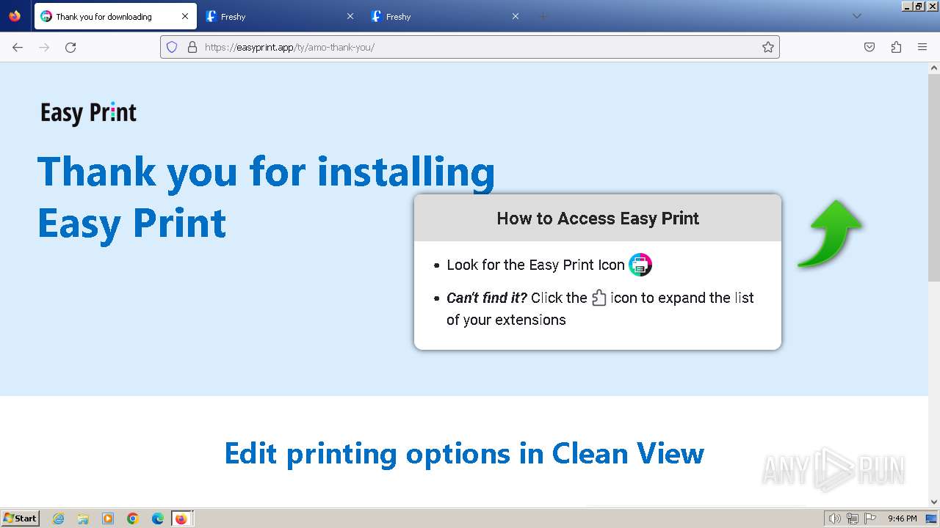Click the Firefox logo in the title bar
This screenshot has height=528, width=940.
(x=15, y=16)
